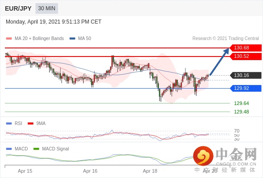Click the Apr 16 axis date
The height and width of the screenshot is (178, 263).
(90, 171)
